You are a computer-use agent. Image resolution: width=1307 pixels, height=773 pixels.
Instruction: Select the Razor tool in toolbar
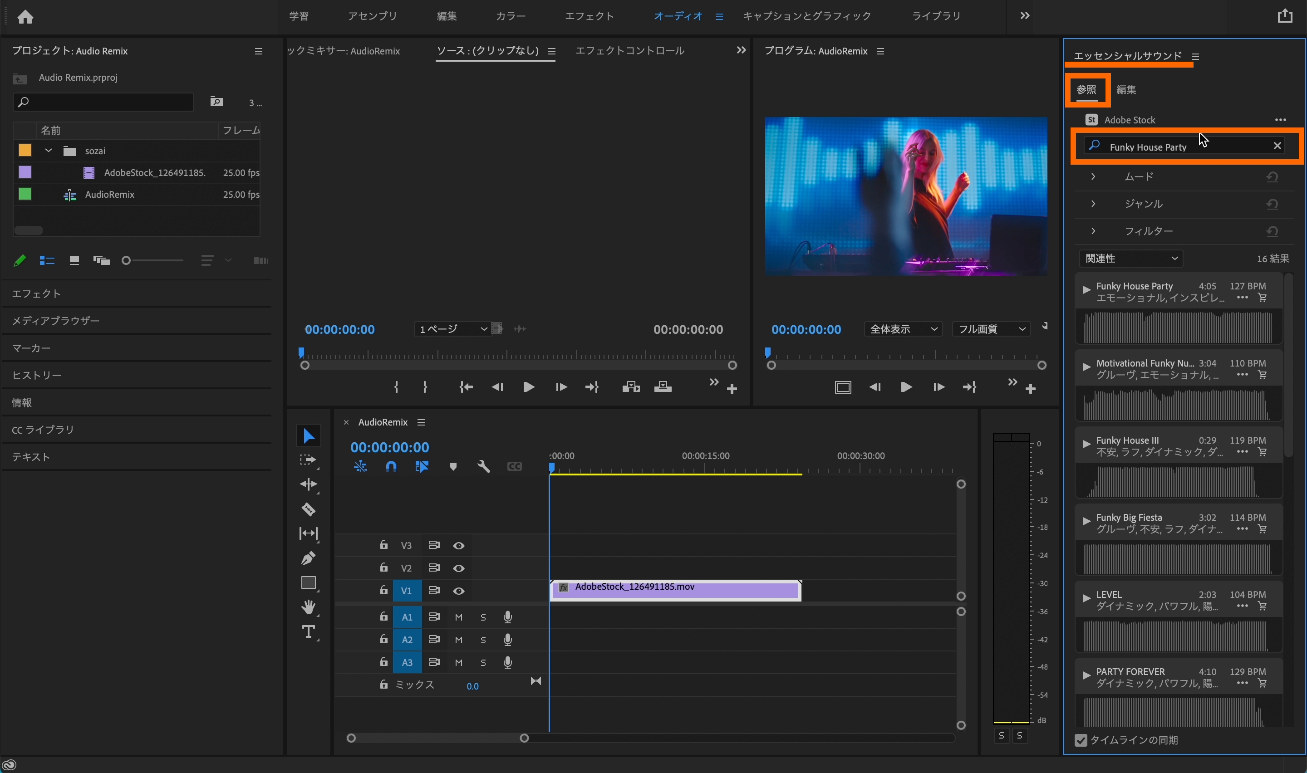308,509
